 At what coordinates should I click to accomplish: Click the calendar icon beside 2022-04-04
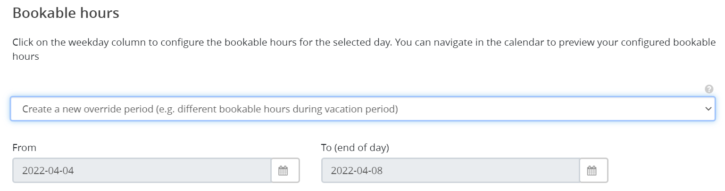point(283,170)
